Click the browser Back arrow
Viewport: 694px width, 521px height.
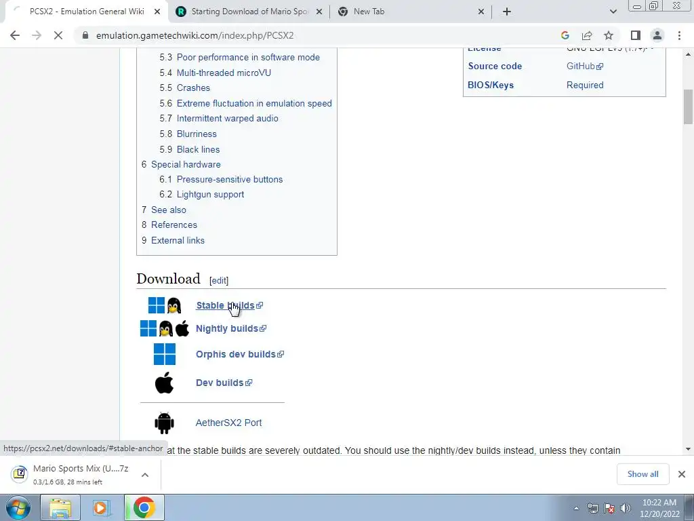15,35
